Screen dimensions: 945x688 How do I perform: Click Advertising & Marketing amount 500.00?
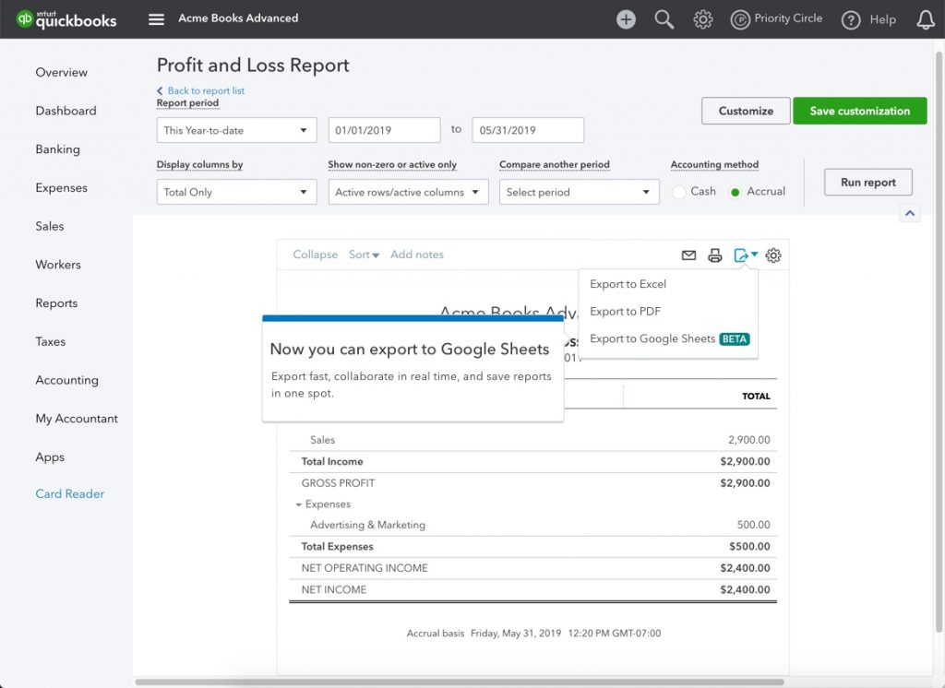tap(753, 526)
